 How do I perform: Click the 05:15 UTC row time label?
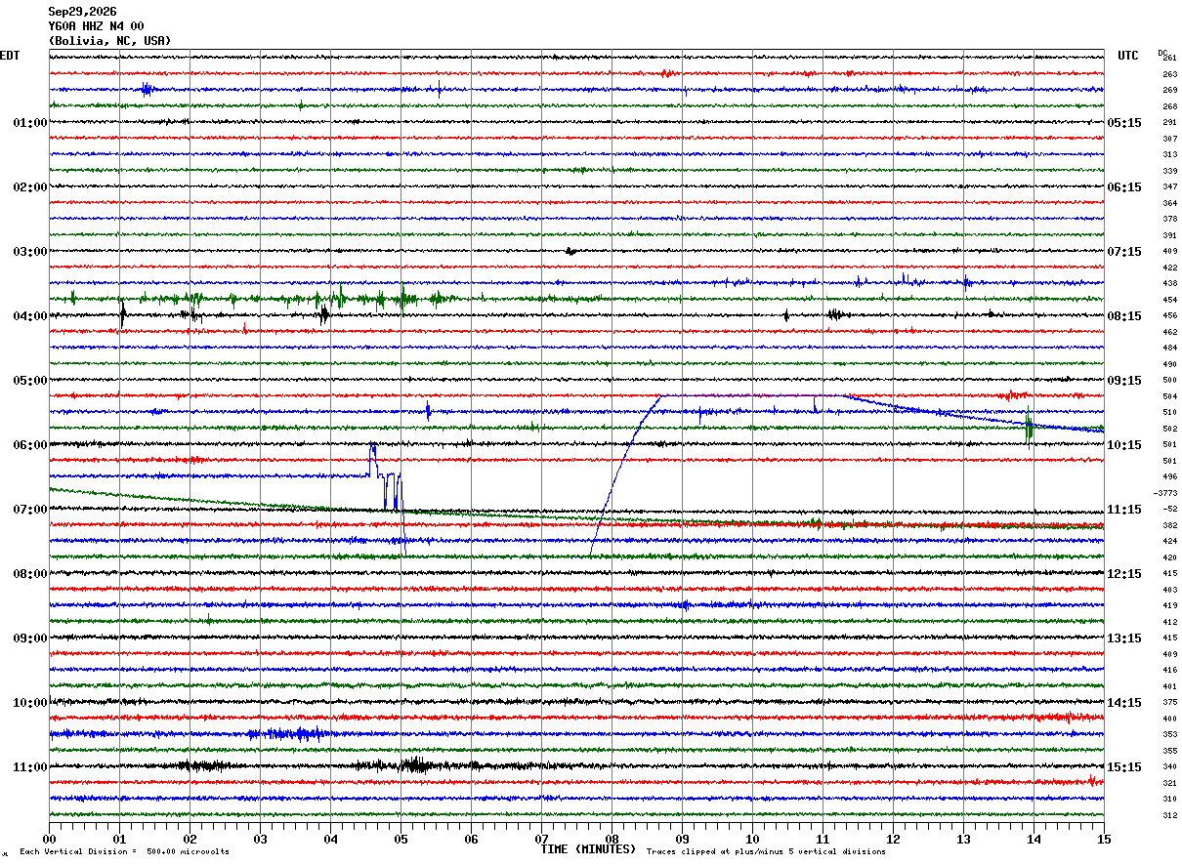pos(1124,123)
